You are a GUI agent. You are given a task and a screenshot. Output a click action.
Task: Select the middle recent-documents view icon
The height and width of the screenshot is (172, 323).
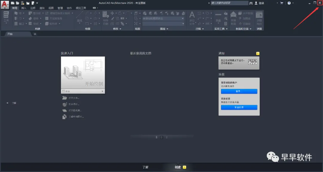point(161,137)
